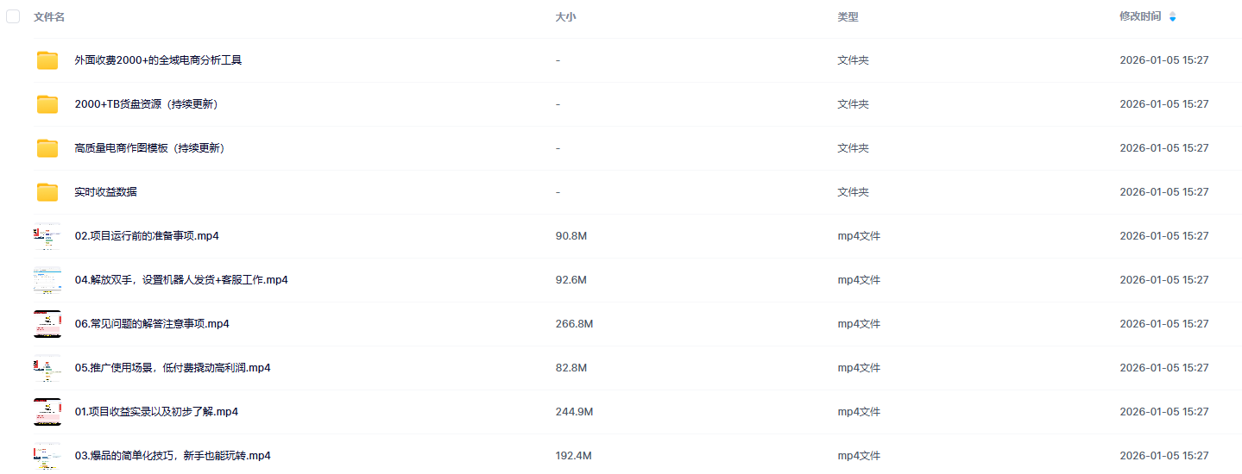The width and height of the screenshot is (1242, 474).
Task: Open file 06.常见问题的解答注意事项.mp4
Action: coord(152,324)
